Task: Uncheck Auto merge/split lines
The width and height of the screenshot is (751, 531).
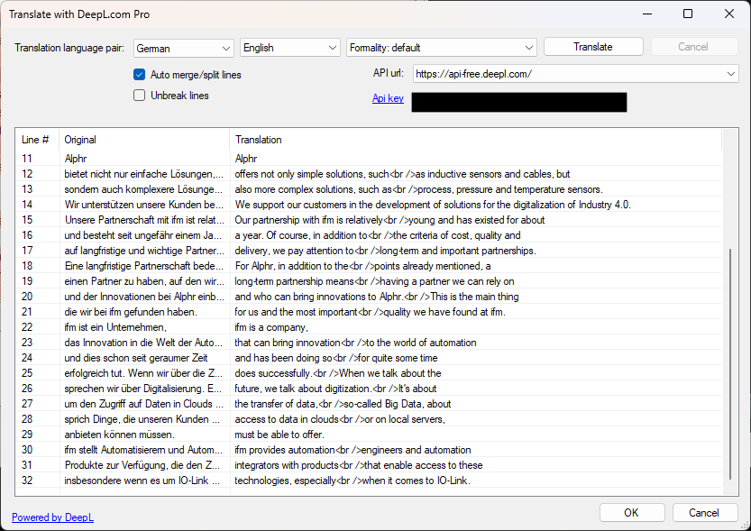Action: click(x=139, y=75)
